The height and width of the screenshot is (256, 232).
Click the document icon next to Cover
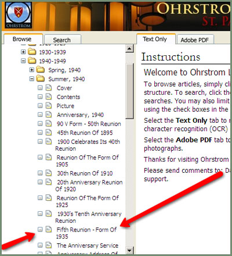pyautogui.click(x=49, y=87)
